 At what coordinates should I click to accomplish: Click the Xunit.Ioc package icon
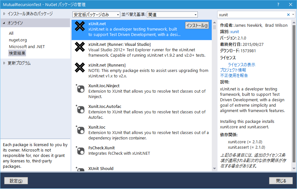tap(80, 130)
